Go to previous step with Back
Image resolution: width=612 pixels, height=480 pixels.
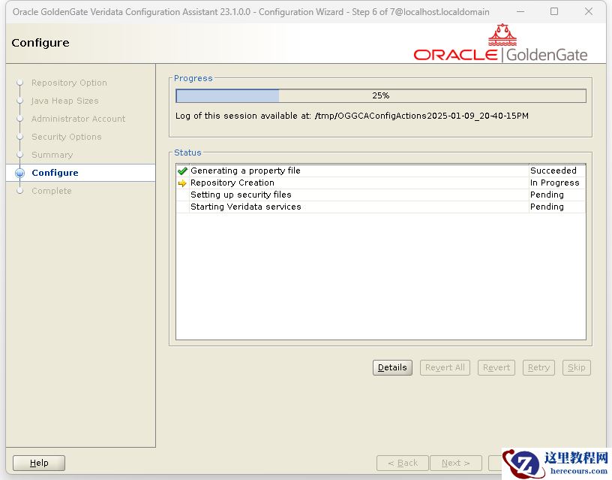point(403,463)
